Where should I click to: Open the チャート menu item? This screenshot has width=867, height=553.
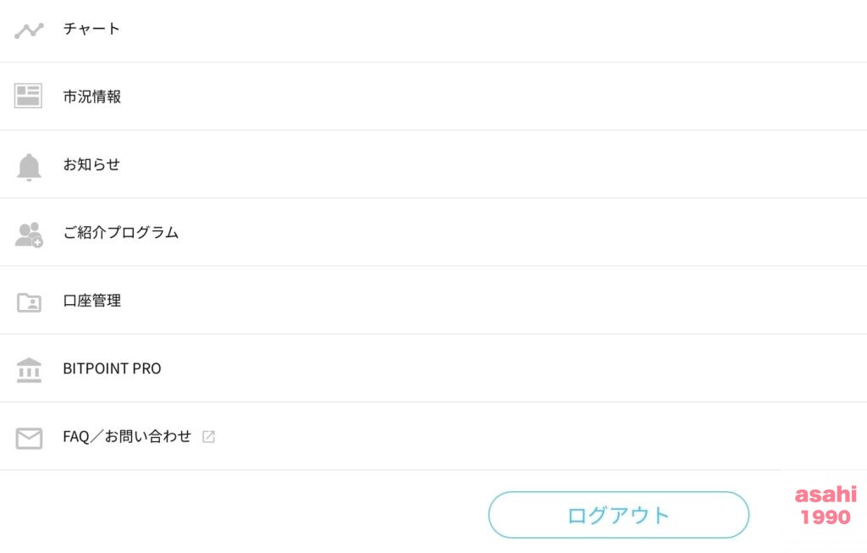pyautogui.click(x=91, y=29)
